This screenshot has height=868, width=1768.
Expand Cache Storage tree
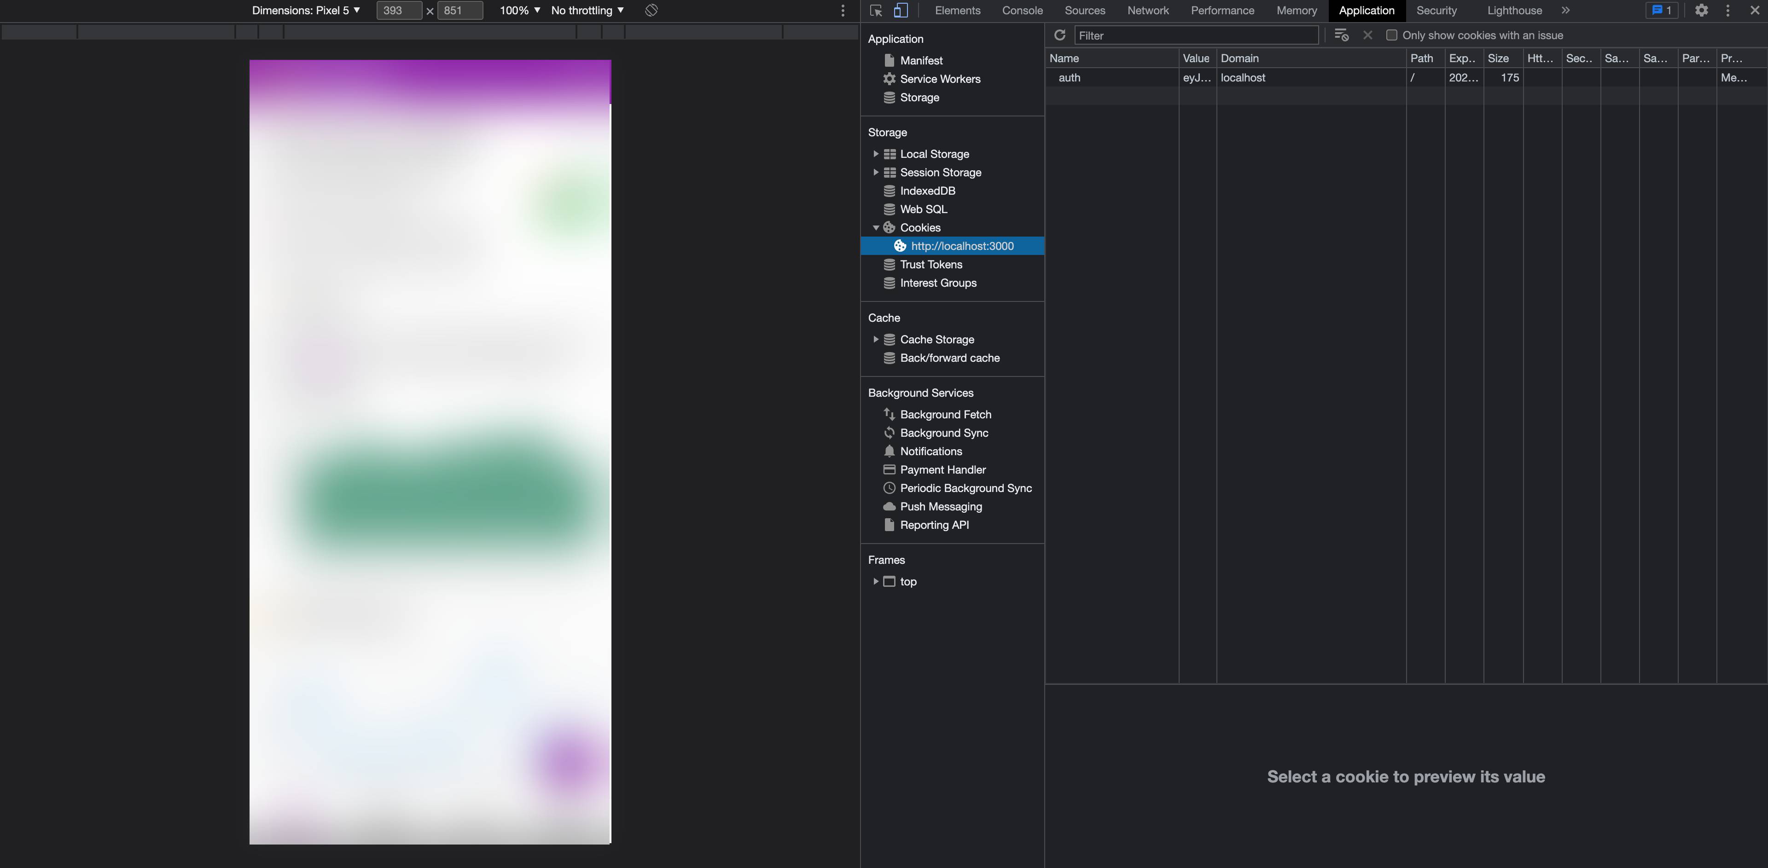coord(876,339)
